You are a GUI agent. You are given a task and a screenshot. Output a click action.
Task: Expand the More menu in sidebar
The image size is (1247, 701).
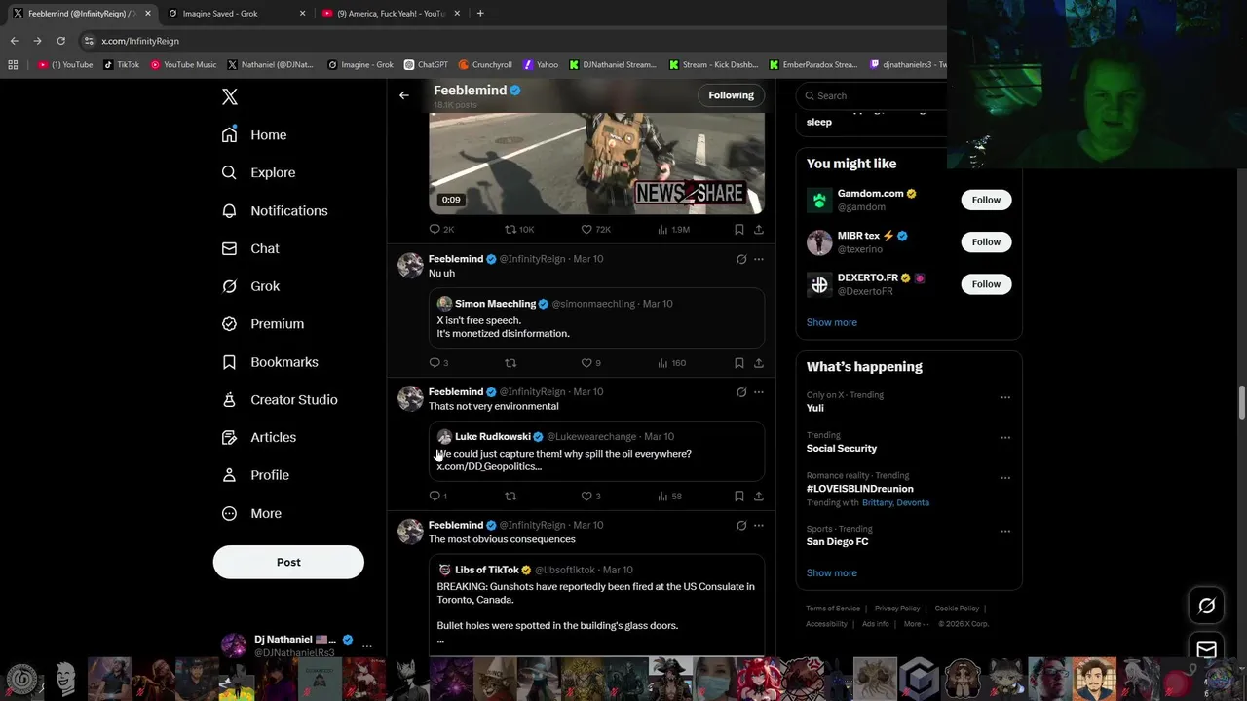[251, 513]
